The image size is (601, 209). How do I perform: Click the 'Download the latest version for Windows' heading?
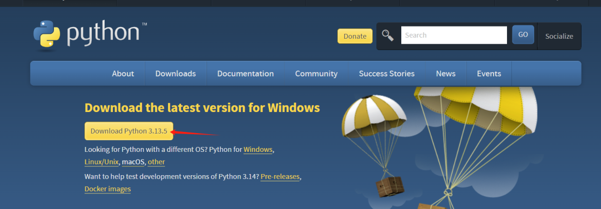click(202, 108)
